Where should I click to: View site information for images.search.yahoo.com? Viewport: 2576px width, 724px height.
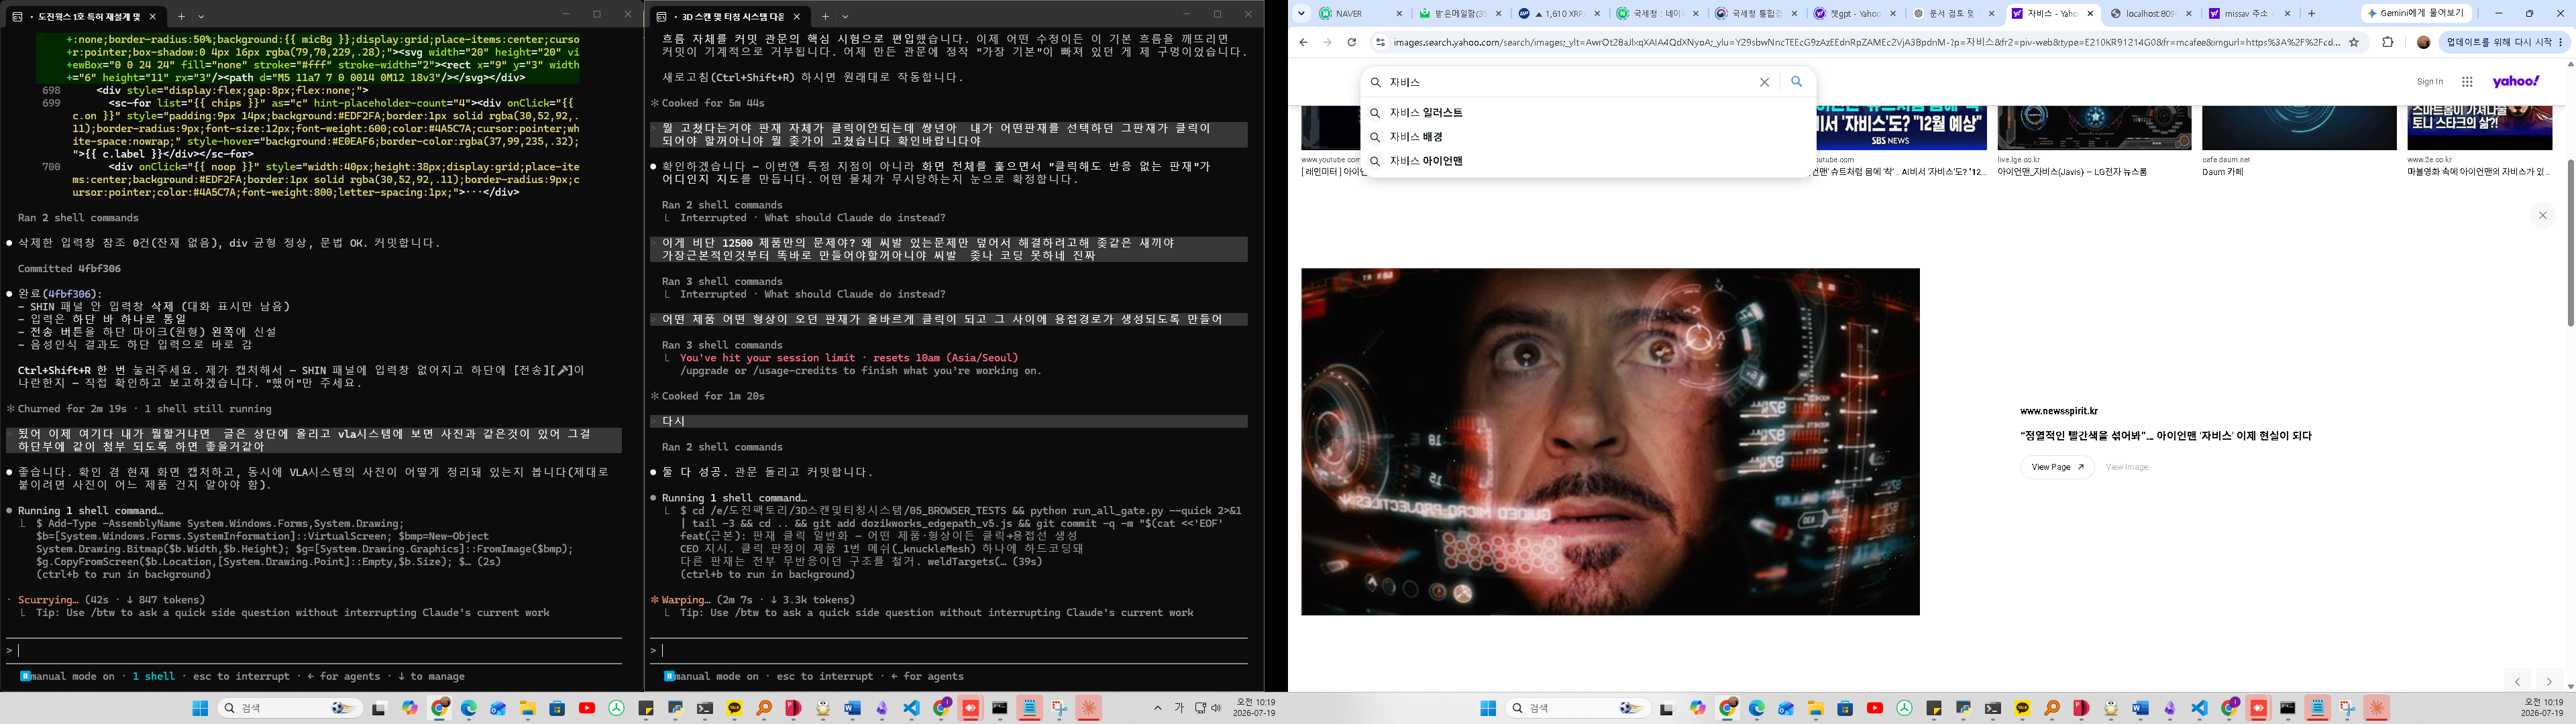[x=1380, y=42]
